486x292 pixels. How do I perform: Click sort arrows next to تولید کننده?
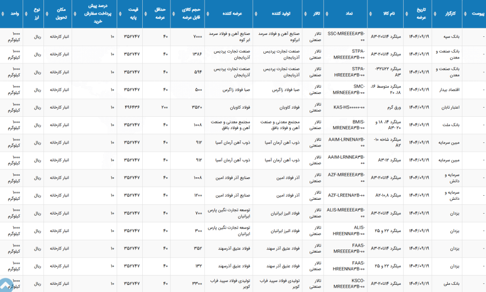point(256,14)
